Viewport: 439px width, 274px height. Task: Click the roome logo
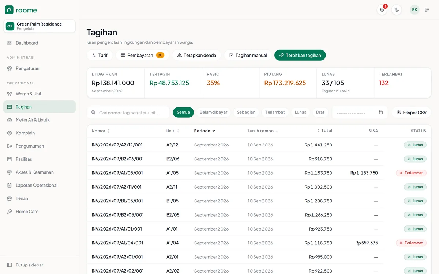(21, 10)
